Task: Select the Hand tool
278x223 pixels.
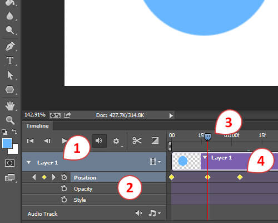Action: [x=10, y=106]
